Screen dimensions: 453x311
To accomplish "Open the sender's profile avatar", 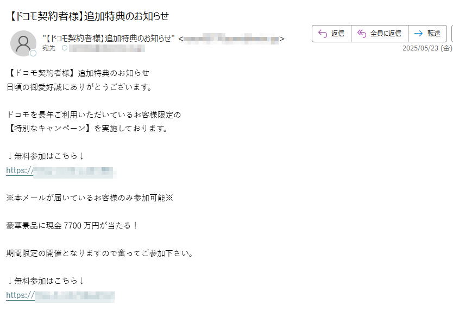I will pos(23,43).
